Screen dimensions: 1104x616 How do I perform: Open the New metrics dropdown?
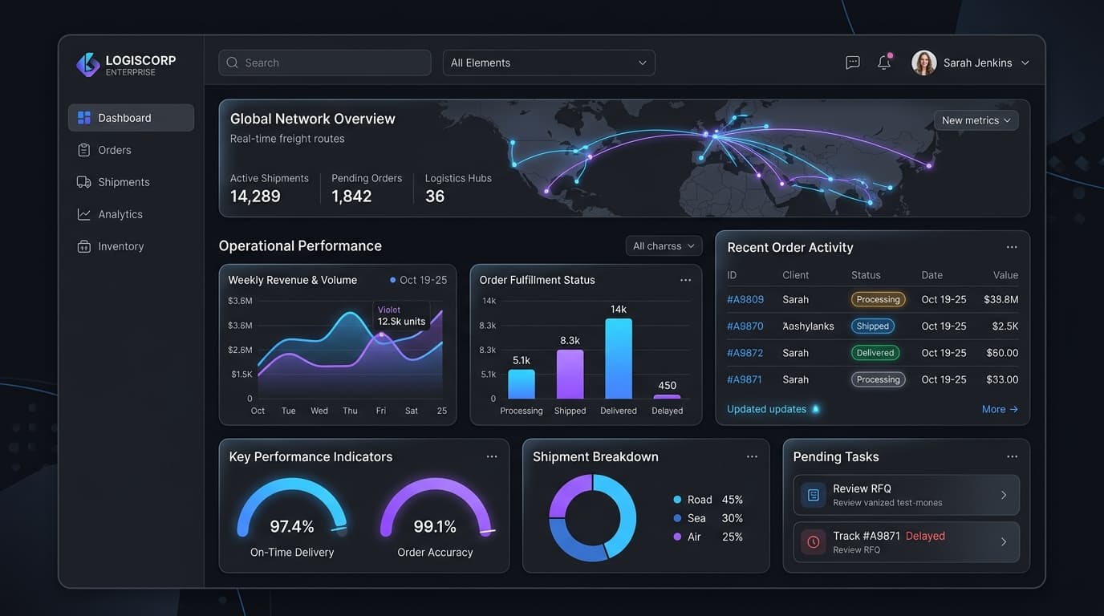pos(976,120)
